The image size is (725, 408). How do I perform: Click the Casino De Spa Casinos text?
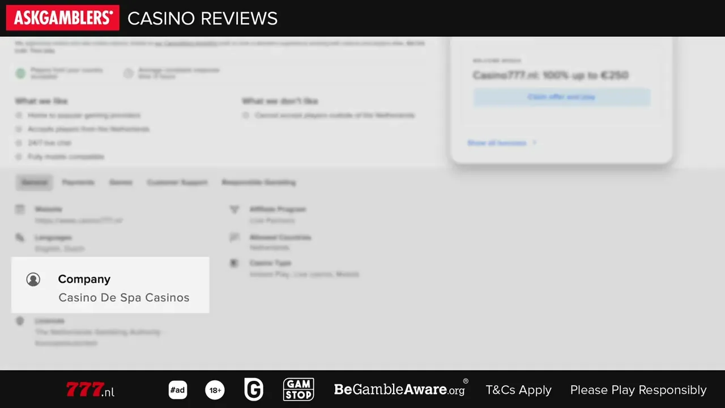tap(124, 297)
